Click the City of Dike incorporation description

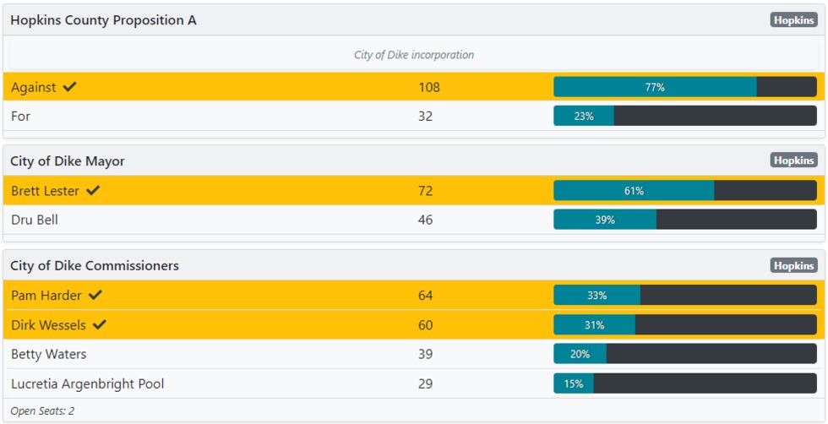[x=414, y=55]
